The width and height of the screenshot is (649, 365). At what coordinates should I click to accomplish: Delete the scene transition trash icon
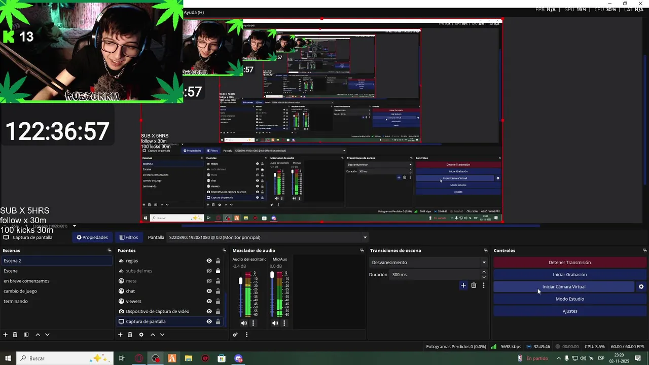tap(474, 285)
